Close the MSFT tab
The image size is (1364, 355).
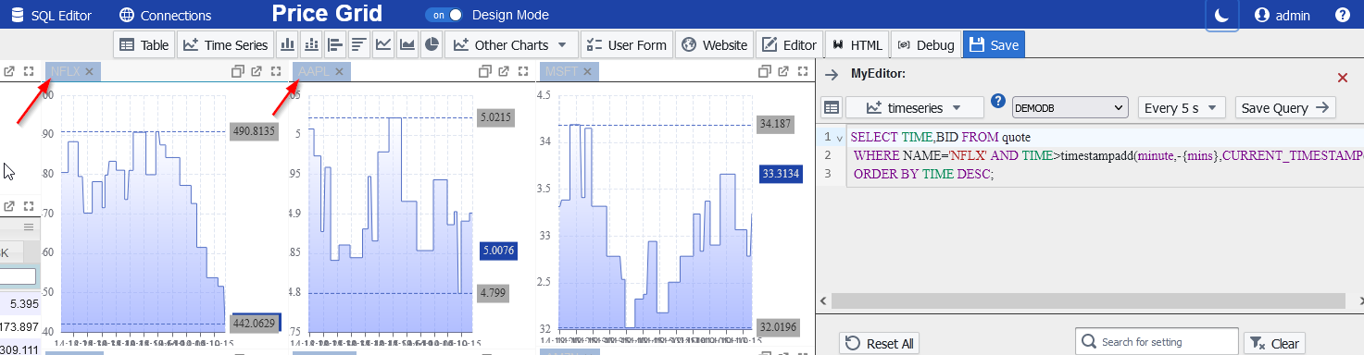(x=589, y=71)
